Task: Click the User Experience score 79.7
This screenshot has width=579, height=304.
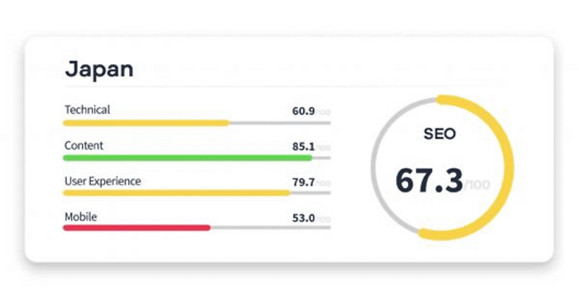Action: [303, 182]
